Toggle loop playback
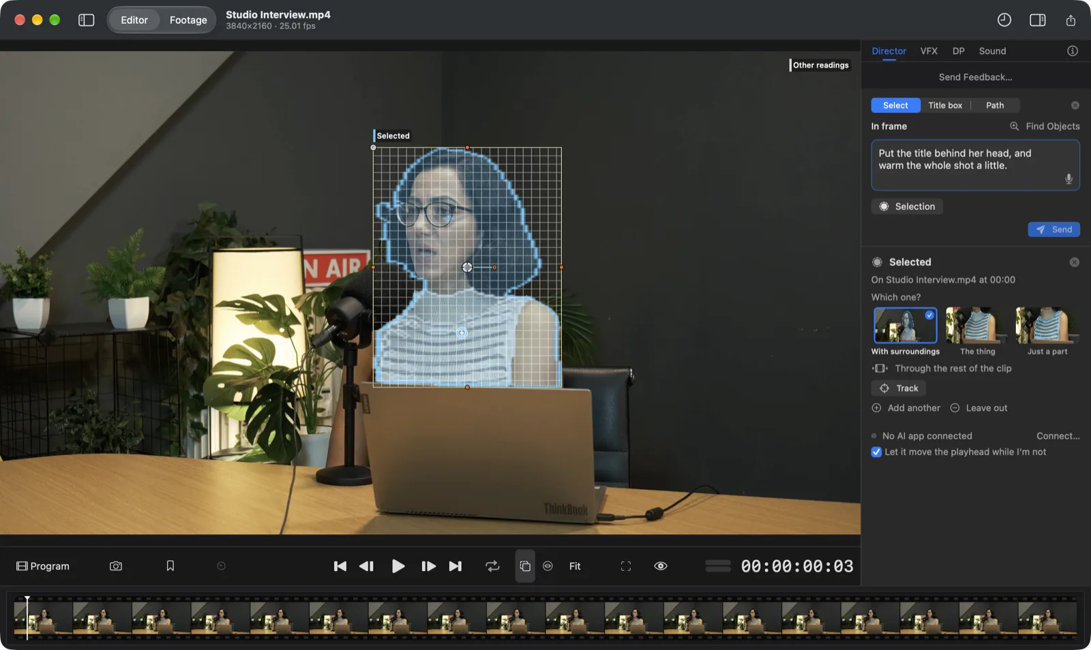 tap(492, 566)
